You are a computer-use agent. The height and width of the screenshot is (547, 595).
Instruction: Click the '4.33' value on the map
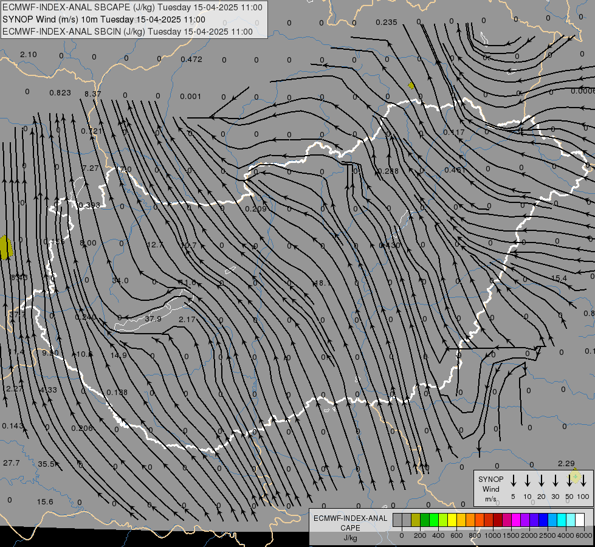(x=48, y=390)
